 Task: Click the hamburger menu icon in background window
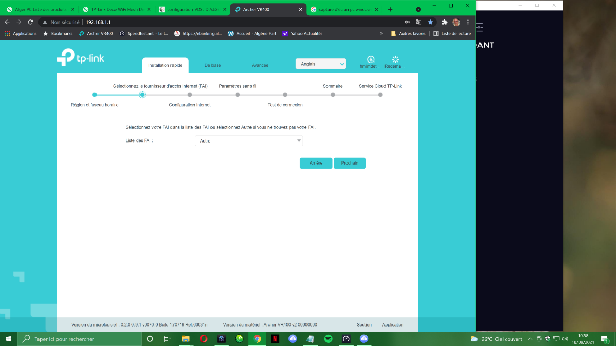point(479,27)
